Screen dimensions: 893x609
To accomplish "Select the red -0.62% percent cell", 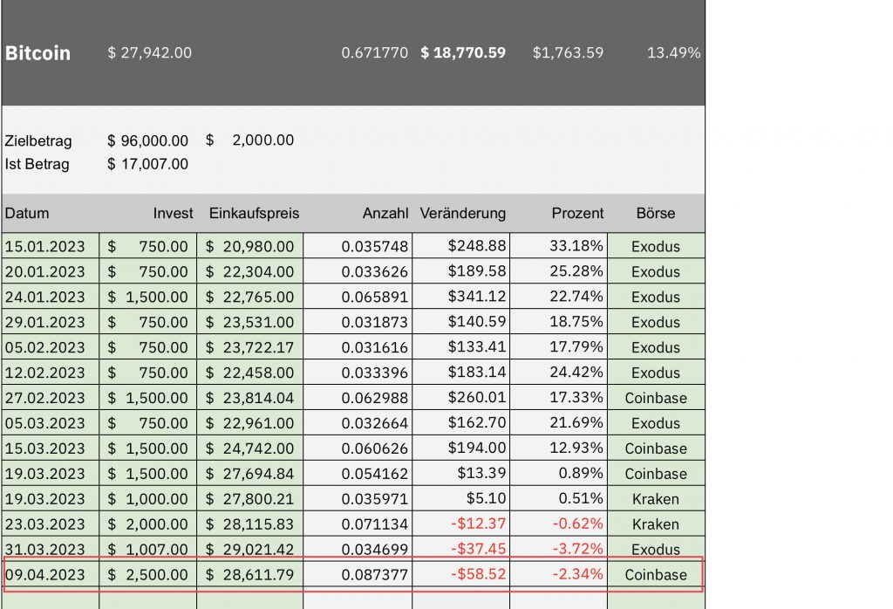I will tap(559, 524).
